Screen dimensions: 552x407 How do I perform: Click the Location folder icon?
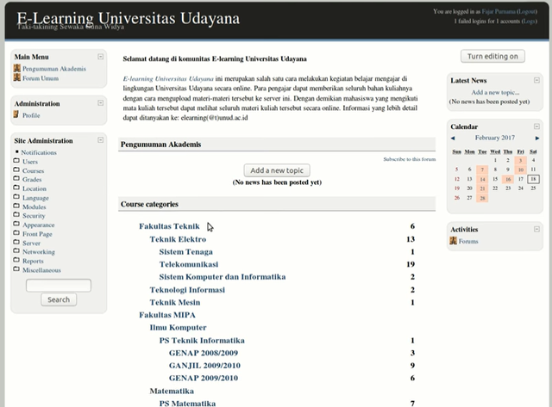click(x=16, y=188)
